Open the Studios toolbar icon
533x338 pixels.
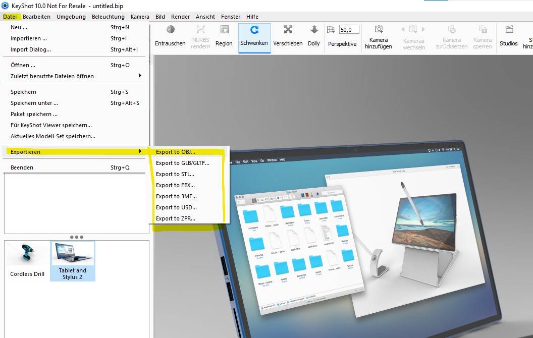pyautogui.click(x=509, y=30)
